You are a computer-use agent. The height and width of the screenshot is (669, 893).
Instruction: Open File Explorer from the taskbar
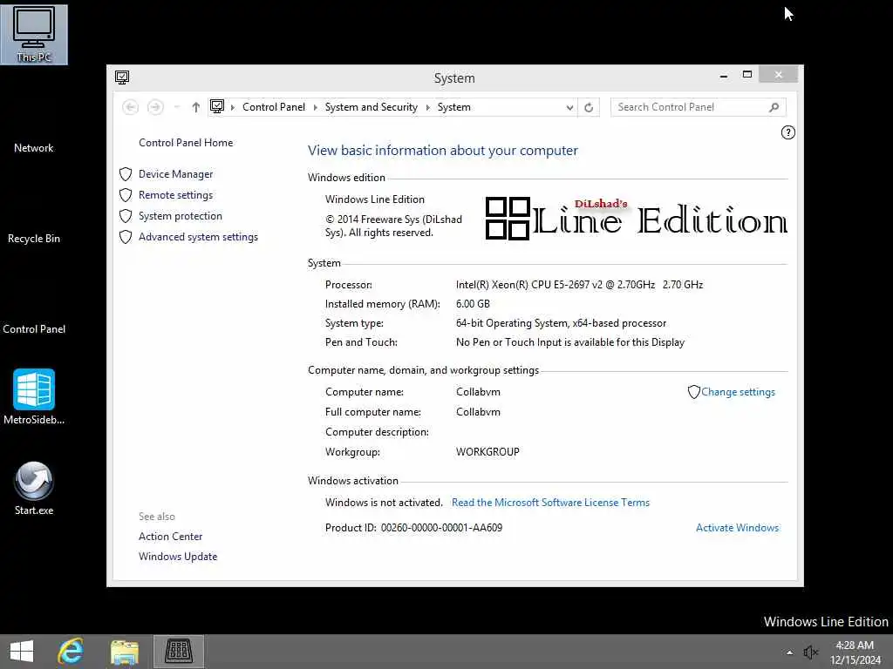point(125,652)
